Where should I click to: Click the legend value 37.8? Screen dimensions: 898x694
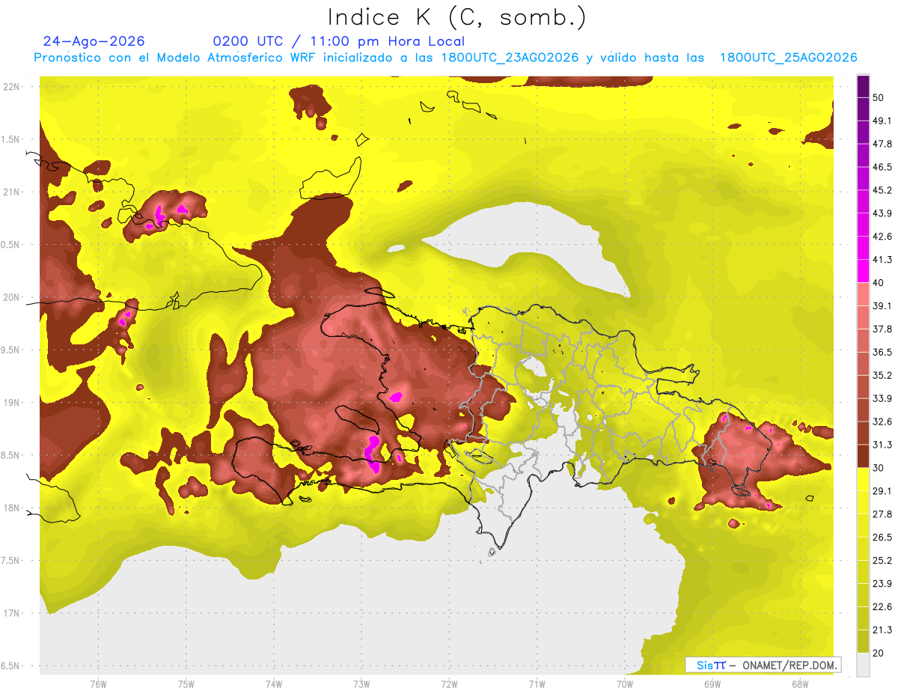click(883, 329)
